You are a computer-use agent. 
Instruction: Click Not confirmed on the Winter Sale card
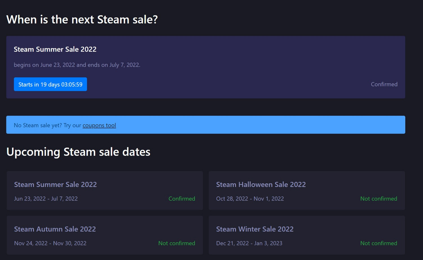(378, 243)
